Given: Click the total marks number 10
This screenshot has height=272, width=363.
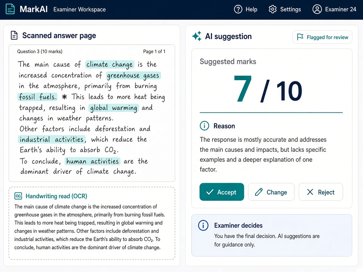Looking at the screenshot, I should click(289, 91).
